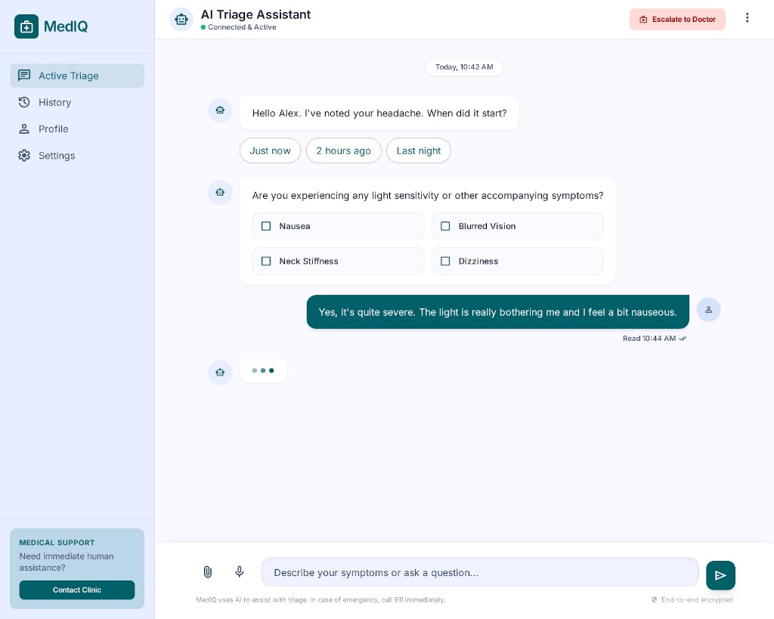Open History in sidebar

(77, 102)
